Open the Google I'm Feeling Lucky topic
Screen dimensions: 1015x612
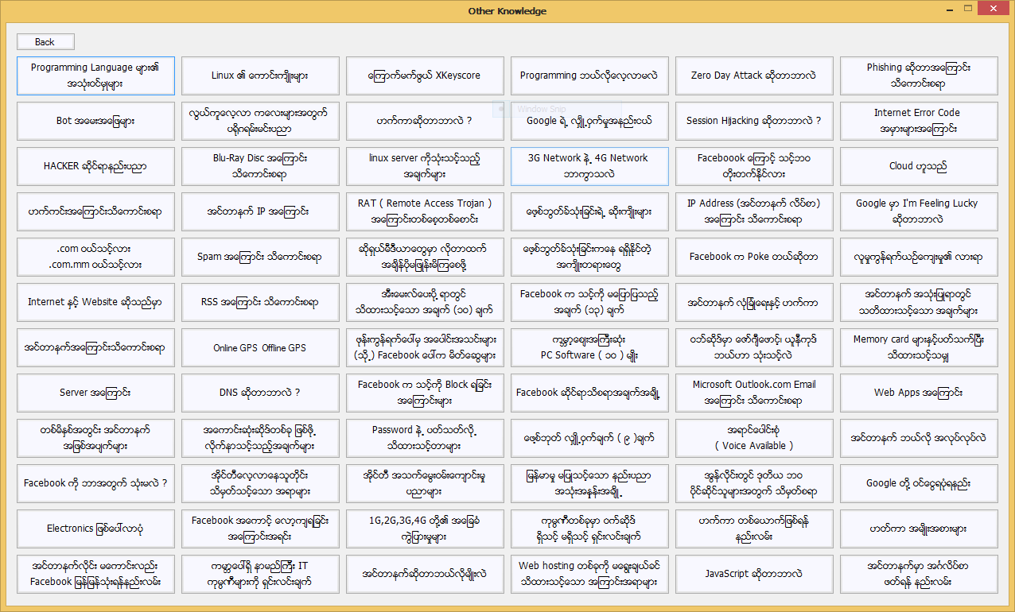tap(918, 211)
